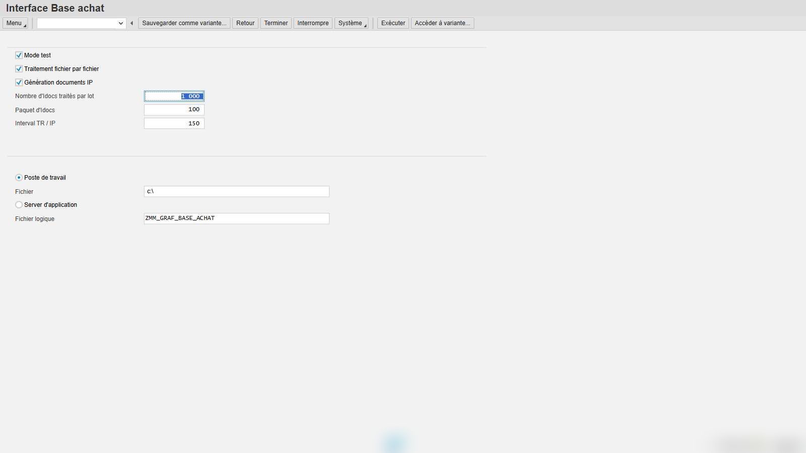The image size is (806, 453).
Task: Open Accéder à variante dialog
Action: click(x=442, y=23)
